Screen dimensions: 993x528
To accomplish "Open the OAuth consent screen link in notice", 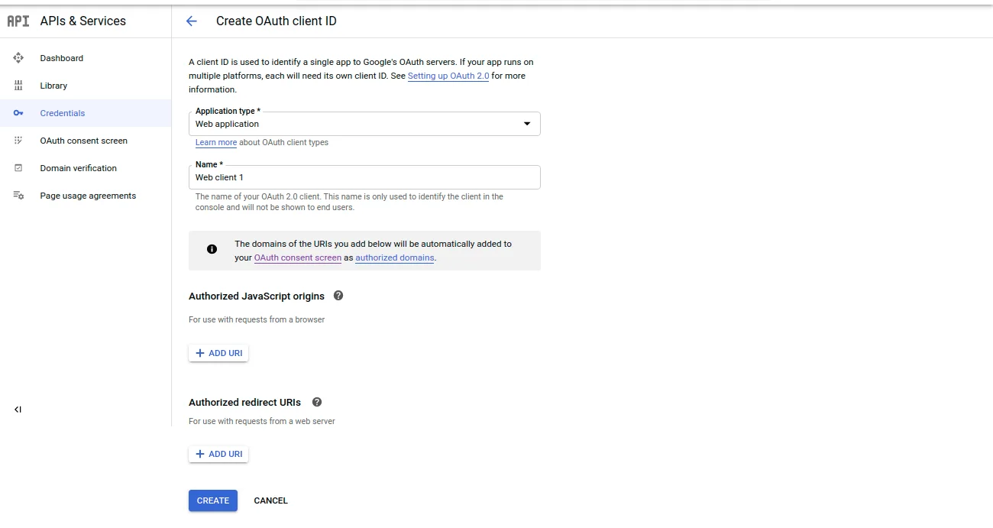I will (298, 258).
